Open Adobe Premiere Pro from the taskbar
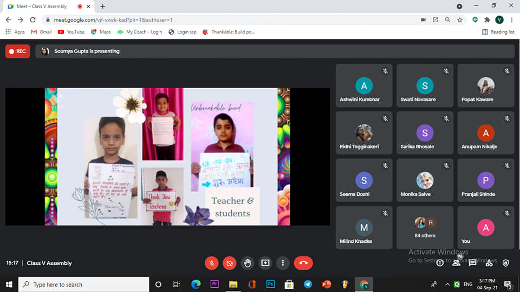This screenshot has width=520, height=292. (214, 284)
